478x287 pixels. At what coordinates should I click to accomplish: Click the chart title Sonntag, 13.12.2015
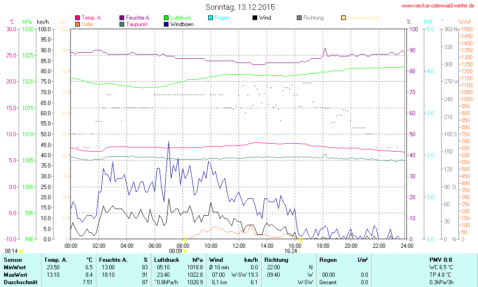pyautogui.click(x=240, y=7)
